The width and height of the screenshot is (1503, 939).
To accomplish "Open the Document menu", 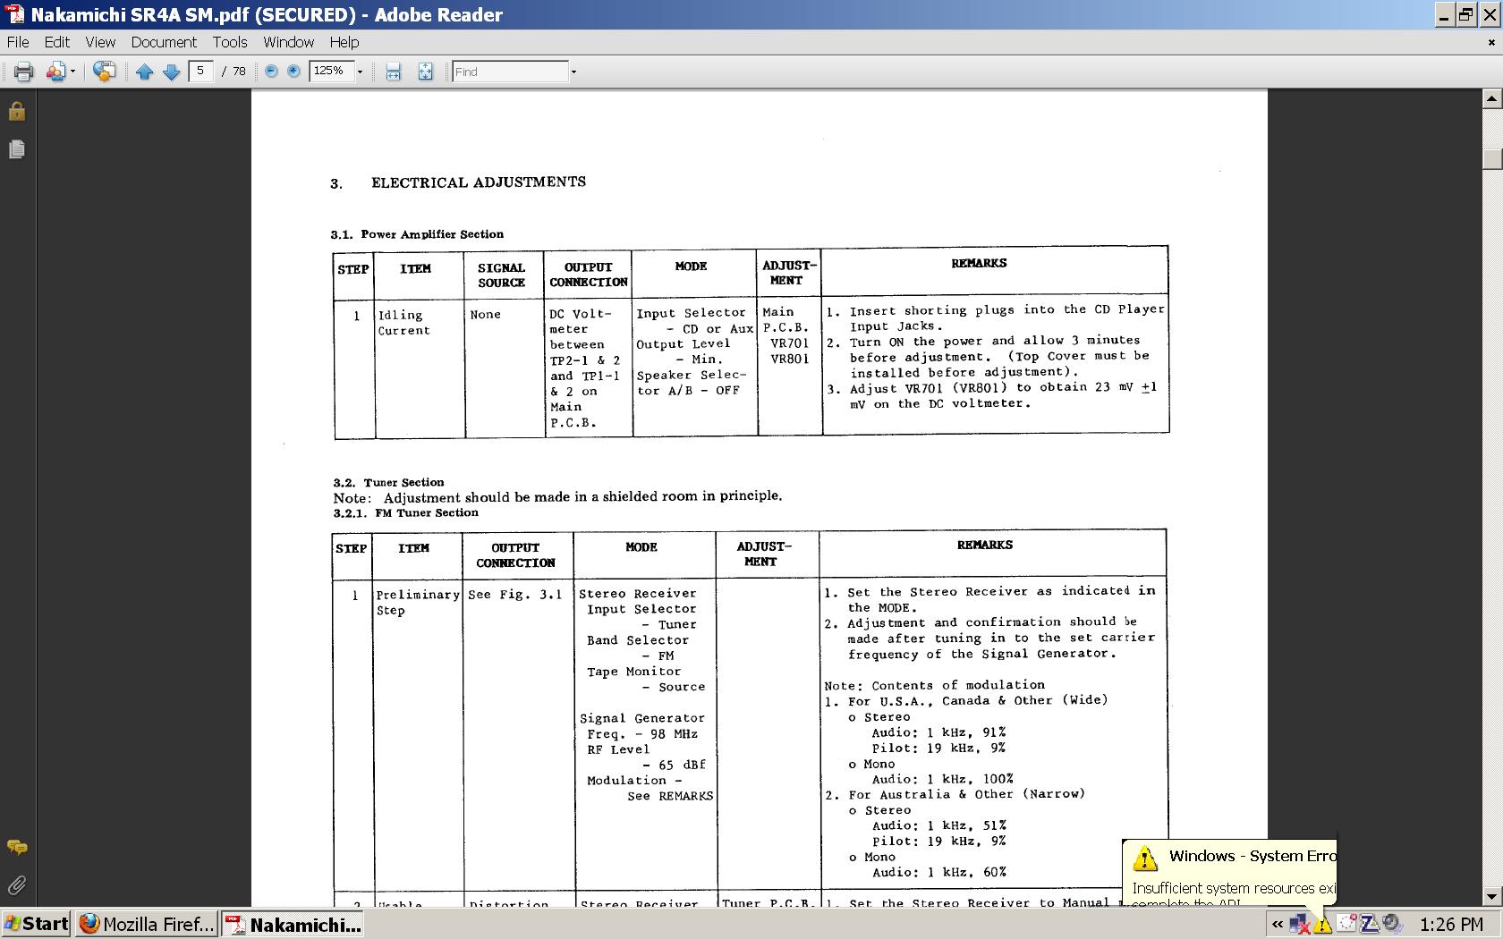I will pos(164,42).
